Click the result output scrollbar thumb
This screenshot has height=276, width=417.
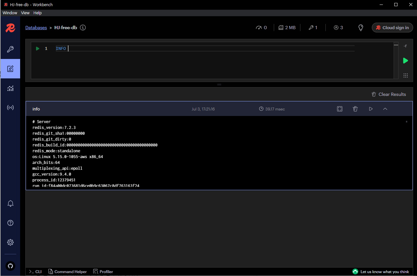click(x=406, y=121)
